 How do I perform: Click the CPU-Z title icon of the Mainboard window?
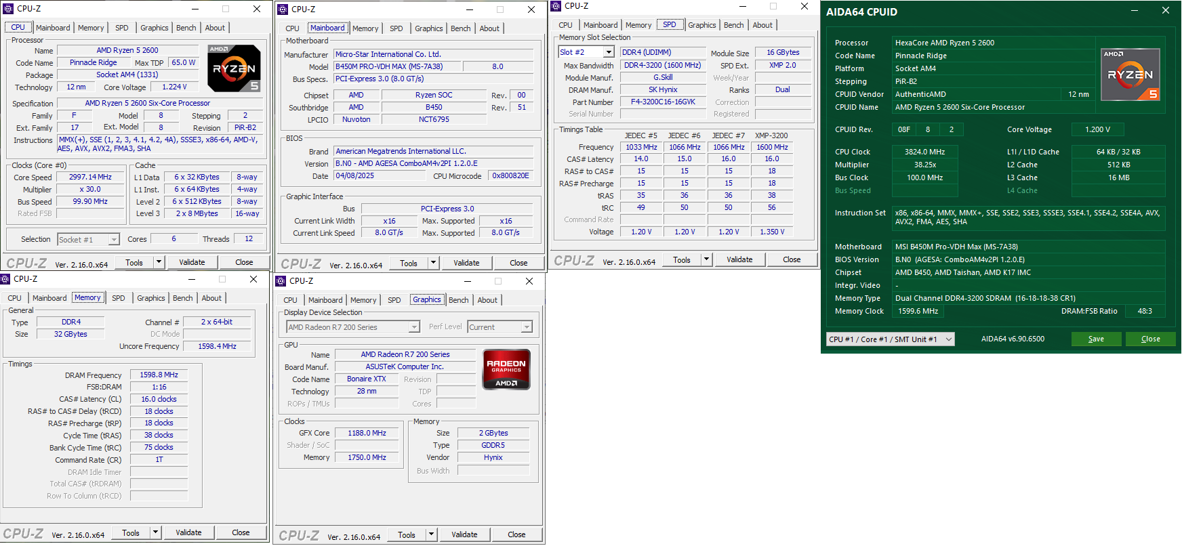[x=283, y=9]
